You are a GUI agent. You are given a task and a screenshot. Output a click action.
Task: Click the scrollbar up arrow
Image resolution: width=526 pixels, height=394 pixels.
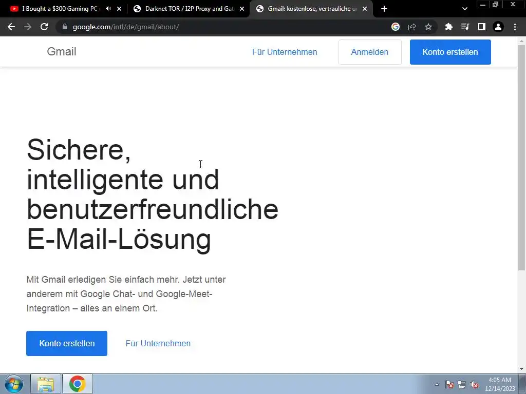[521, 41]
